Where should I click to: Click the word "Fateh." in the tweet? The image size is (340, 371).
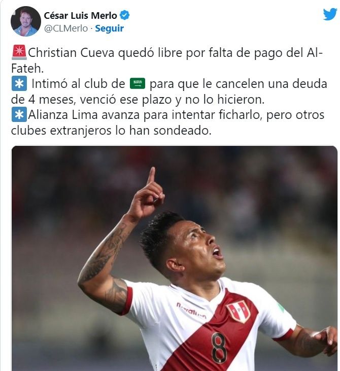pyautogui.click(x=27, y=69)
